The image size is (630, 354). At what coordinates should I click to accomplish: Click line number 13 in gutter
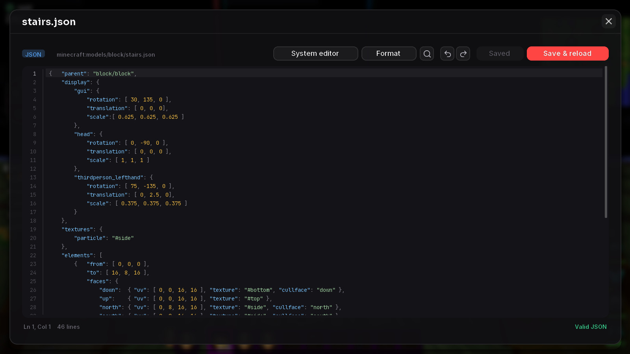[33, 177]
